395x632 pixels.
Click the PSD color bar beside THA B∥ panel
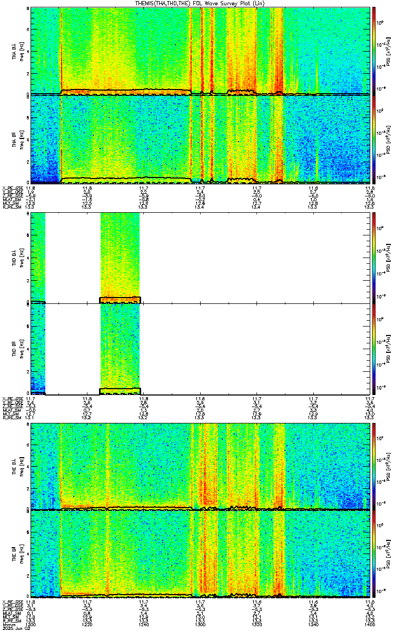click(374, 139)
